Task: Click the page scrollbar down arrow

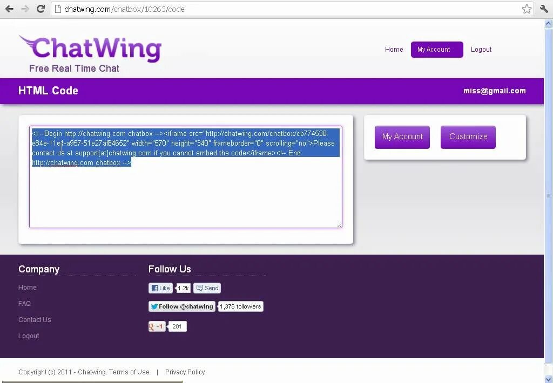Action: point(549,379)
